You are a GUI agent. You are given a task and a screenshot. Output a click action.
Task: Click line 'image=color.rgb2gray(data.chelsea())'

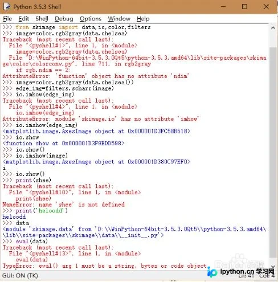(68, 83)
